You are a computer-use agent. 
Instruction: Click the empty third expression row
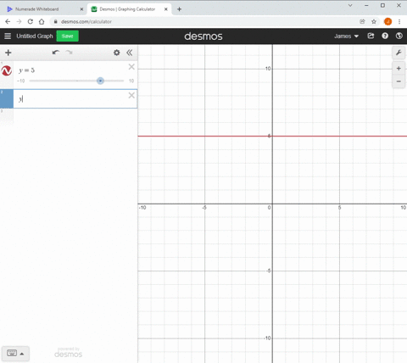69,117
